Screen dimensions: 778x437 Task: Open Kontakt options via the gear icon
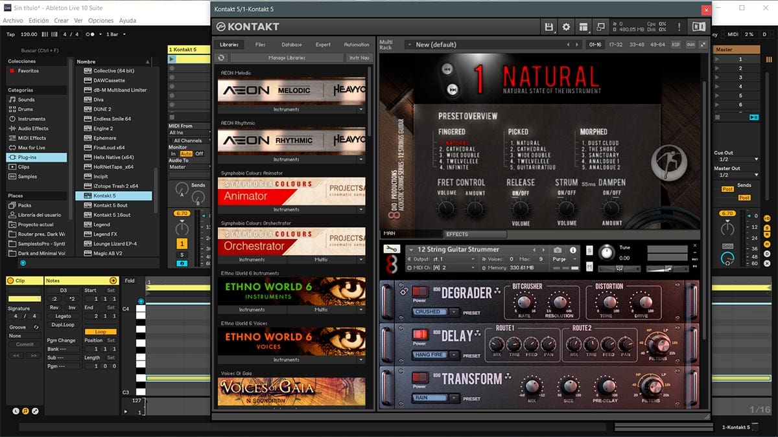point(566,27)
